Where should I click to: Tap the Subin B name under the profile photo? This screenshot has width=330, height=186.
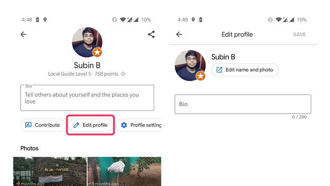[87, 66]
